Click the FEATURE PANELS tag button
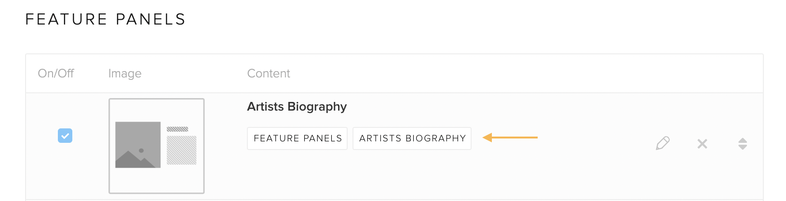Screen dimensions: 786x201 298,138
